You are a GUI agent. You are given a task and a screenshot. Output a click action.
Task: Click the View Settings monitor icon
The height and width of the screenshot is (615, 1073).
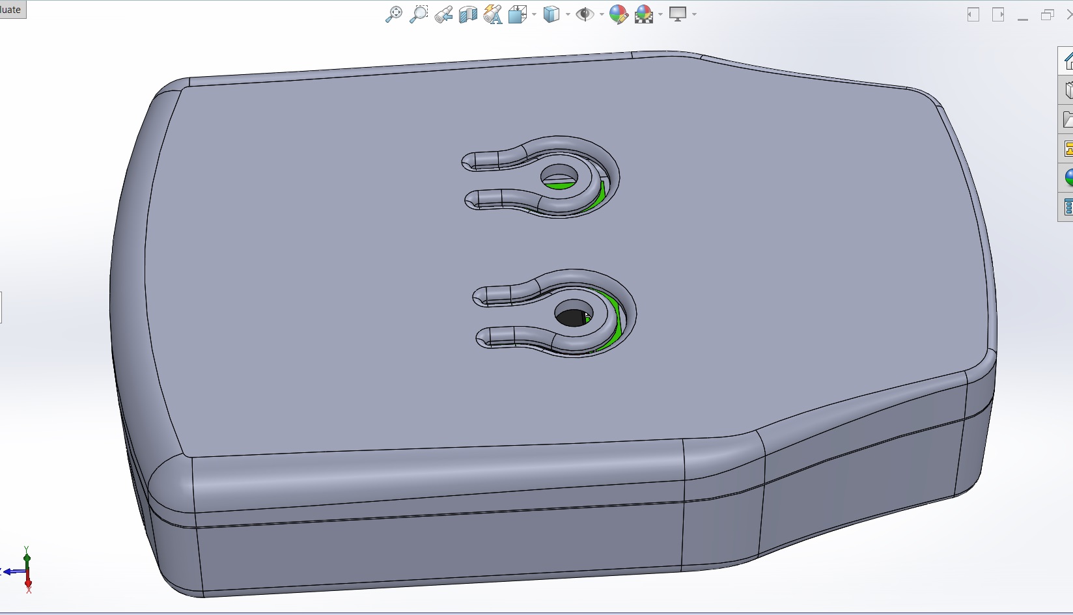click(x=678, y=14)
